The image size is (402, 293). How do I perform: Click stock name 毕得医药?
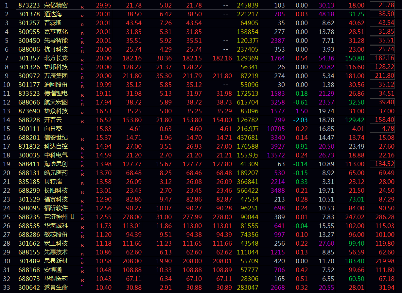click(x=56, y=279)
